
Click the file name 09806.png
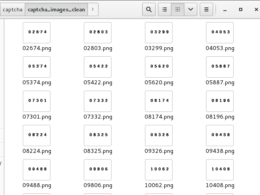click(x=98, y=186)
